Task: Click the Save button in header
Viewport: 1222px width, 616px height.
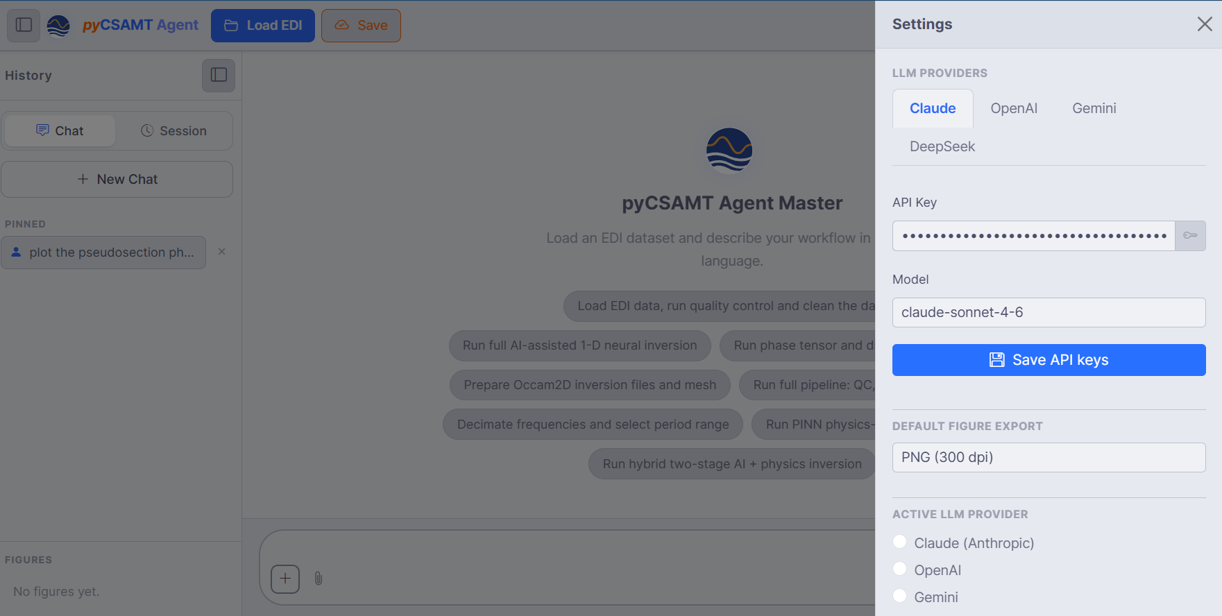Action: (361, 26)
